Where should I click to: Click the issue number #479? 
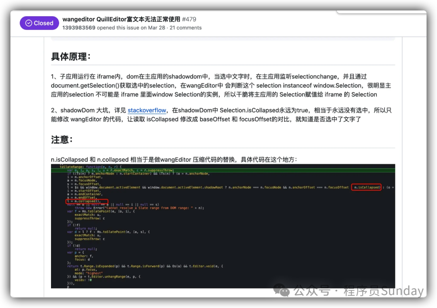[189, 19]
